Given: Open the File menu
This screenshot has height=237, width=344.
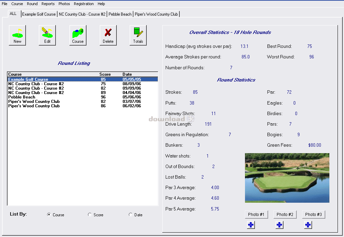Looking at the screenshot, I should (x=4, y=4).
